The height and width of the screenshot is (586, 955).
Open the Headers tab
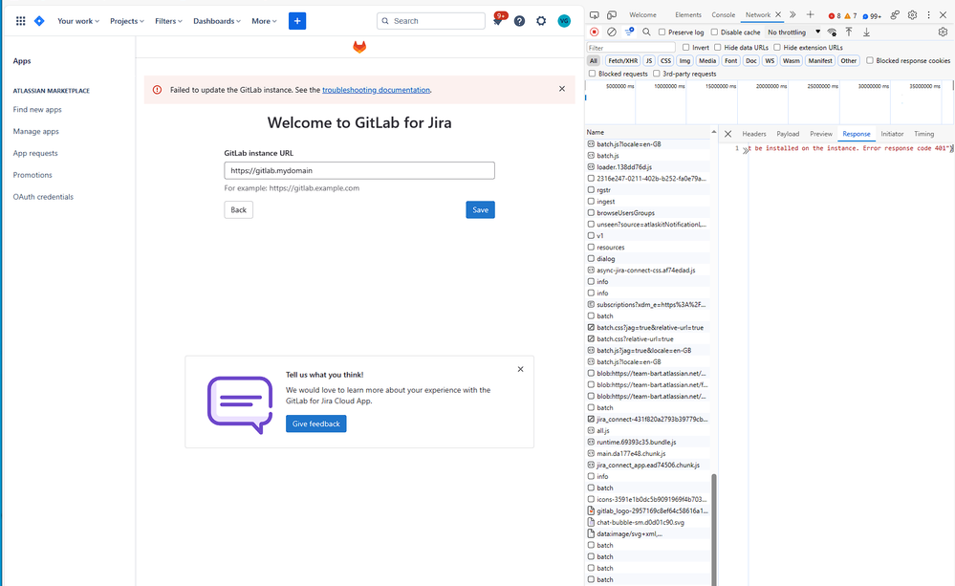(x=753, y=134)
